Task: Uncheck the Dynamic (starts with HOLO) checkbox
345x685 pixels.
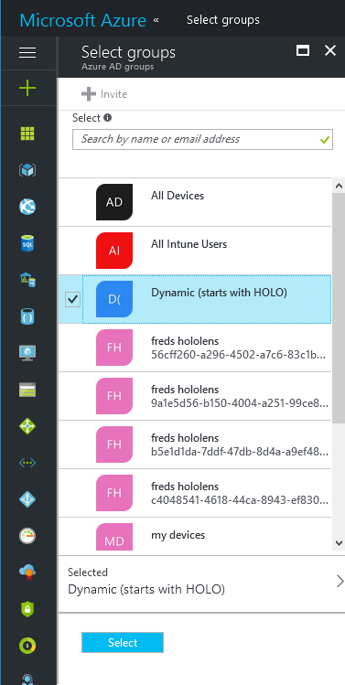Action: [72, 299]
